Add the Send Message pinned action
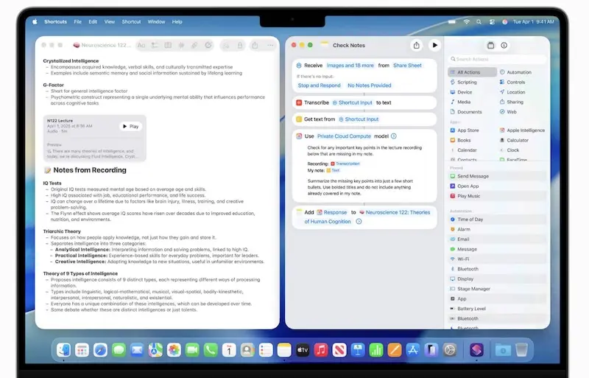Screen dimensions: 589x378 (498, 176)
